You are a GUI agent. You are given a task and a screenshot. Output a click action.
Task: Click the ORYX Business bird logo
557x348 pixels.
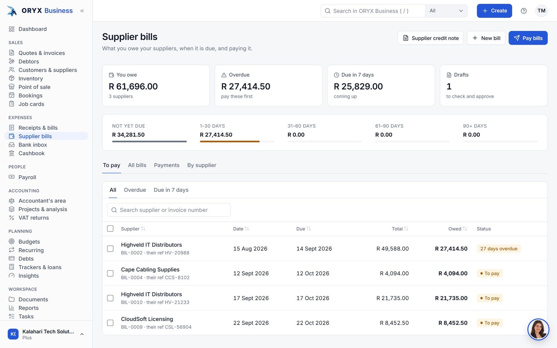pos(12,11)
